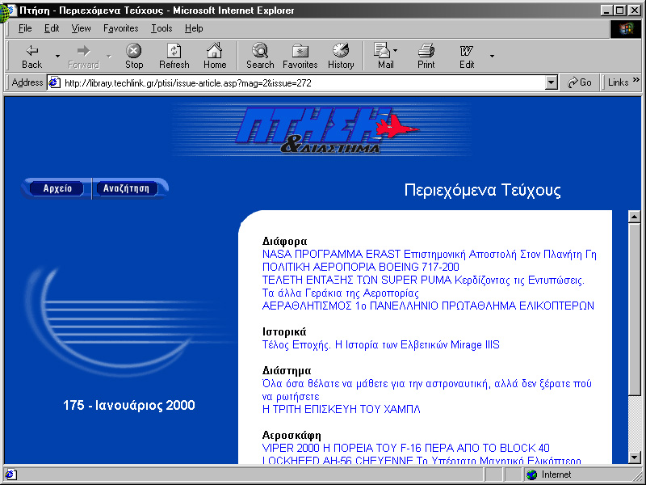Open the VIPER 2000 F-16 article link
The height and width of the screenshot is (485, 646).
coord(406,448)
